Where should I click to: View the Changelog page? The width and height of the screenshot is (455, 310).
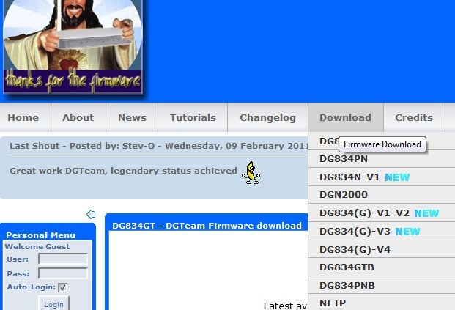[x=267, y=117]
